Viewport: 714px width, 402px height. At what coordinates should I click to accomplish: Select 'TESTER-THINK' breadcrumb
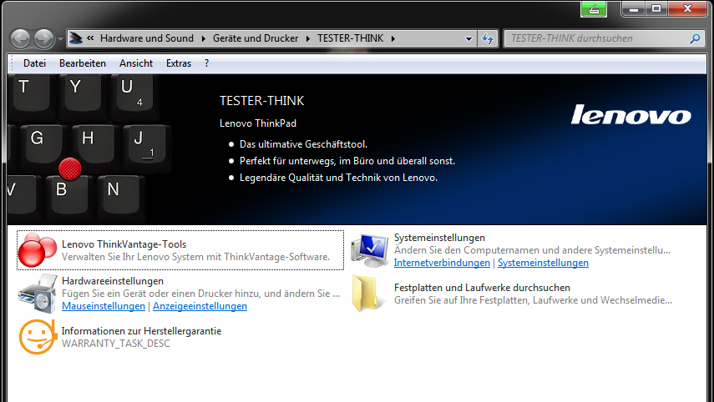350,38
